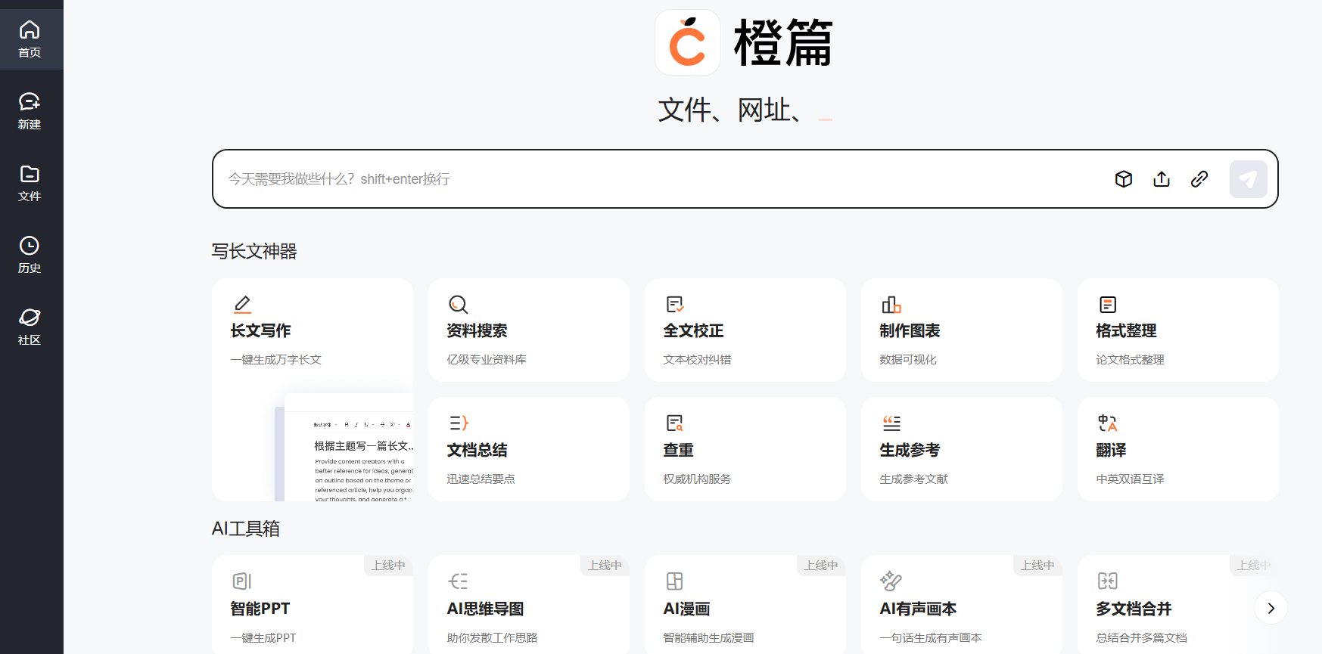
Task: Click the paper-plane send button
Action: pos(1249,179)
